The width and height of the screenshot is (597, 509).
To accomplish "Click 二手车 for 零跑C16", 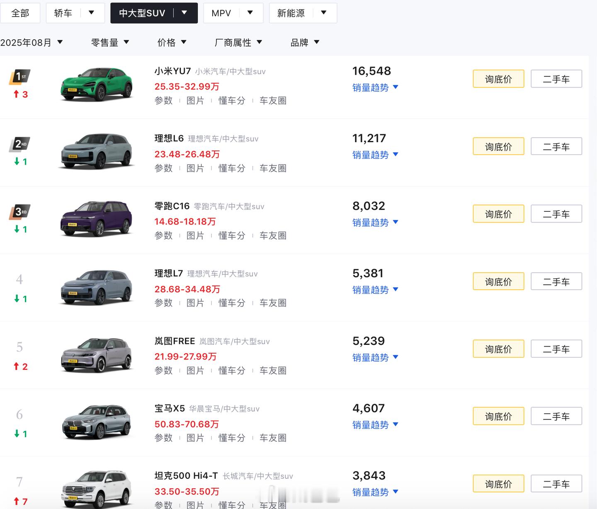I will click(x=556, y=214).
